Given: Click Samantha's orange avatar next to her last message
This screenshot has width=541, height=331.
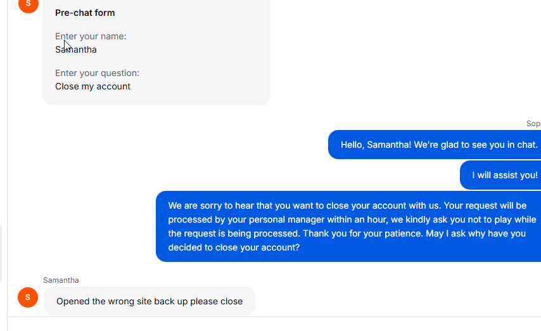Looking at the screenshot, I should tap(28, 297).
